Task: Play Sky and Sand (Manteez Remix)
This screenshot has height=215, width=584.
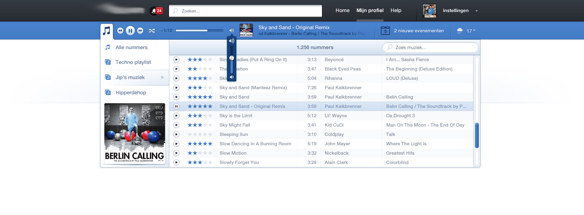Action: (x=176, y=88)
